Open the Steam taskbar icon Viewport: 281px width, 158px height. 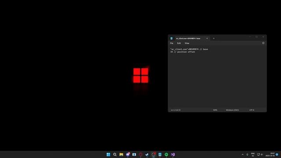point(147,154)
